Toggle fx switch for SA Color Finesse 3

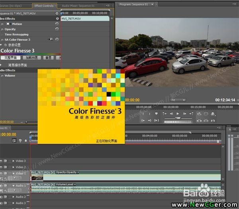click(x=2, y=40)
